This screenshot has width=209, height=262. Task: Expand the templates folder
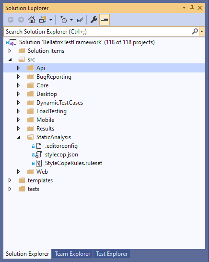coord(10,180)
